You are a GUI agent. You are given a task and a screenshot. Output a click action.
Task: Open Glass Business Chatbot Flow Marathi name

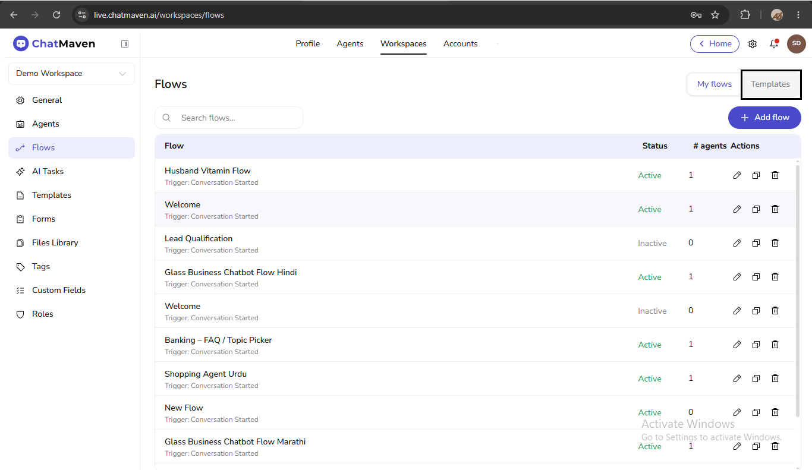click(235, 442)
